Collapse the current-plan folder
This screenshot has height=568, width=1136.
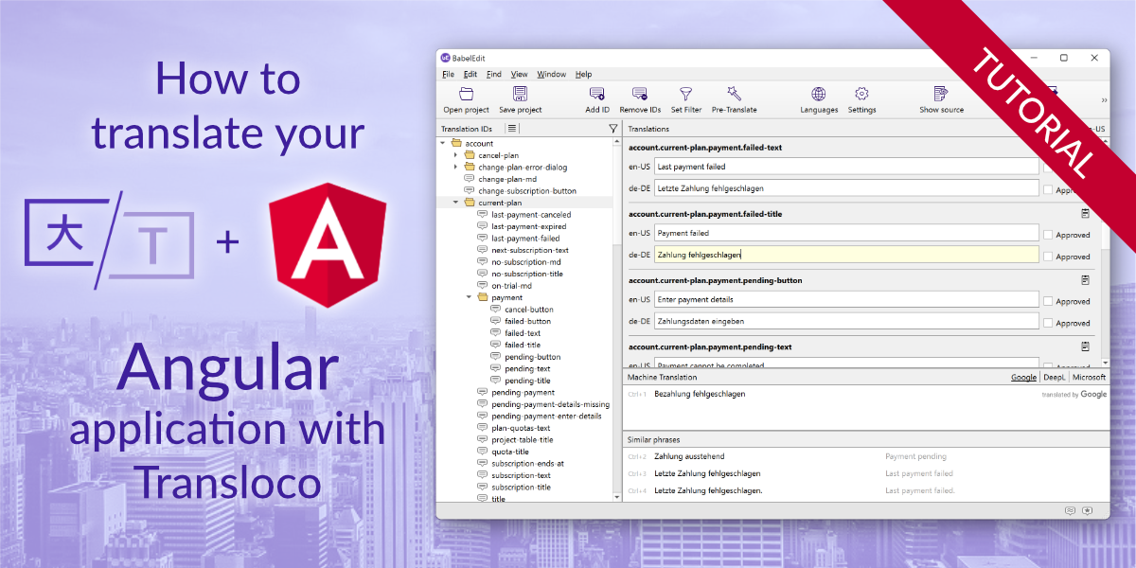coord(455,203)
